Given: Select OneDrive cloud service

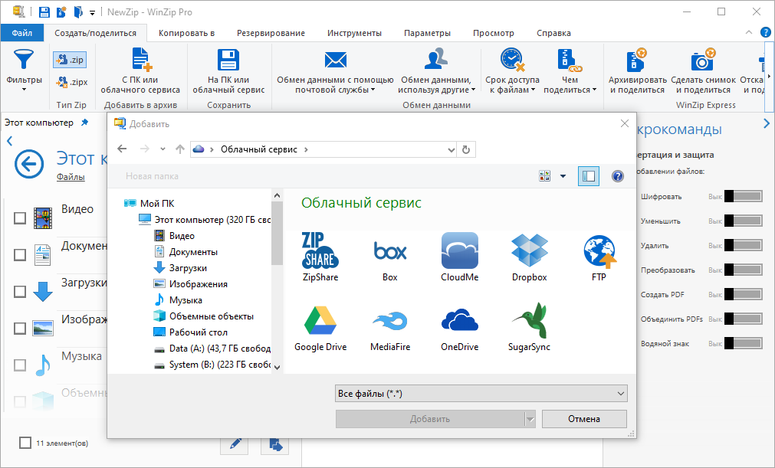Looking at the screenshot, I should [460, 329].
